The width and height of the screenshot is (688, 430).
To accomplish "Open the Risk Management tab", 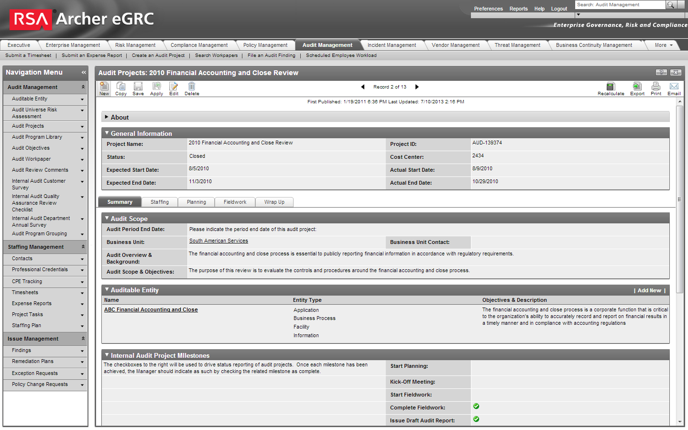I will click(x=135, y=45).
